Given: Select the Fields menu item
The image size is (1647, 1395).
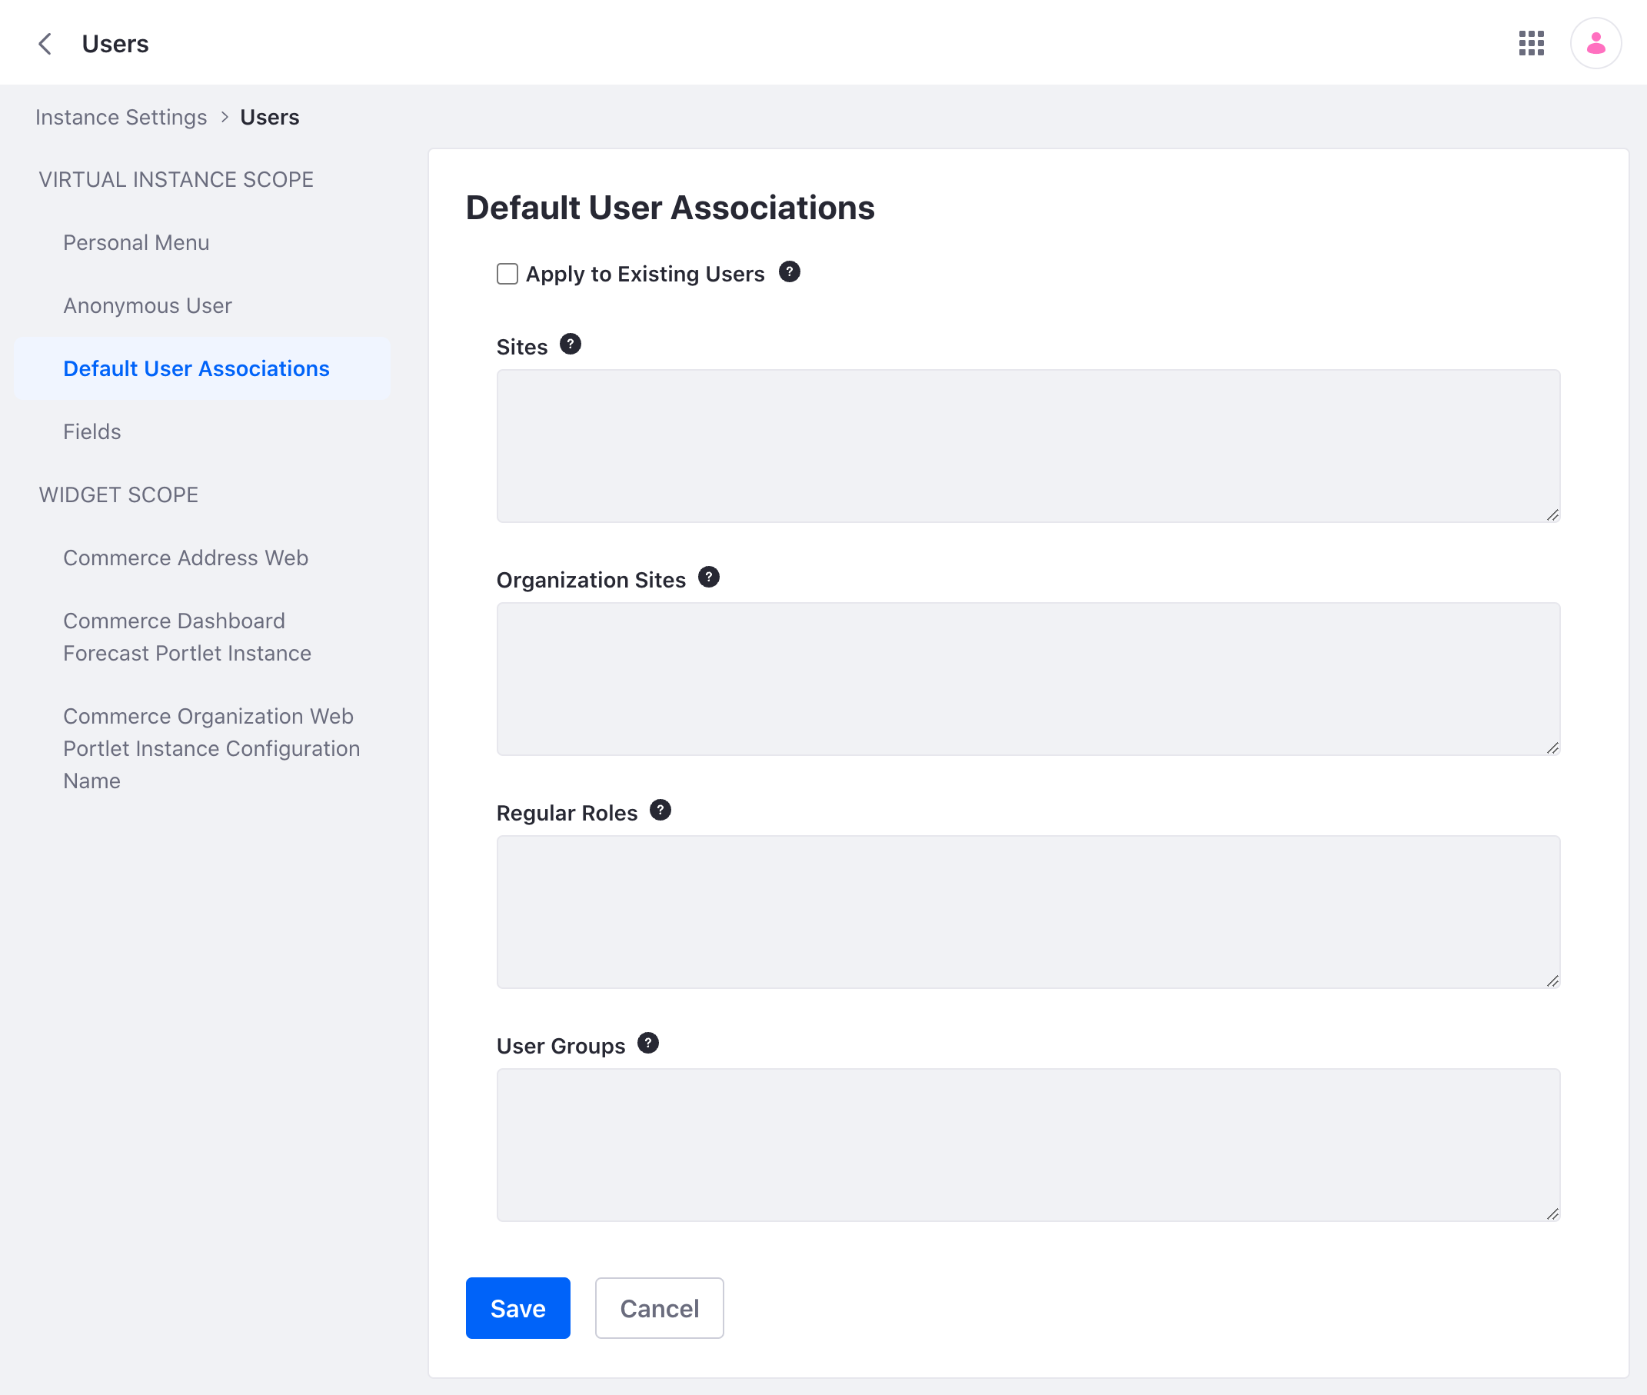Looking at the screenshot, I should [91, 431].
